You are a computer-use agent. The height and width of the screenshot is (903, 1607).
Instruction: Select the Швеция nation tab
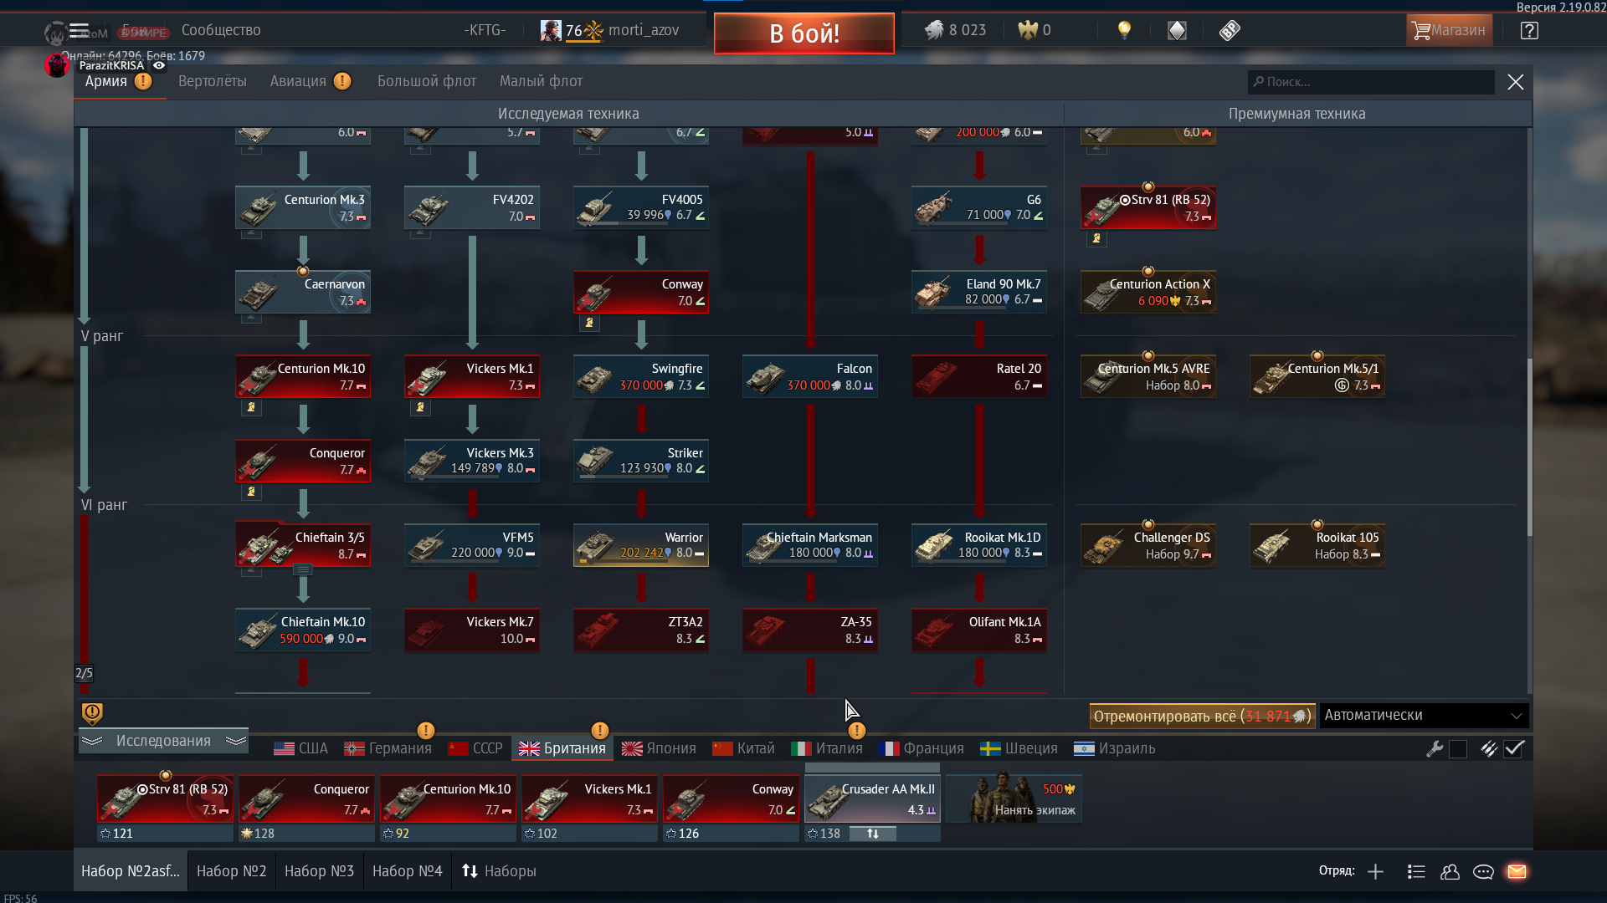click(1019, 748)
